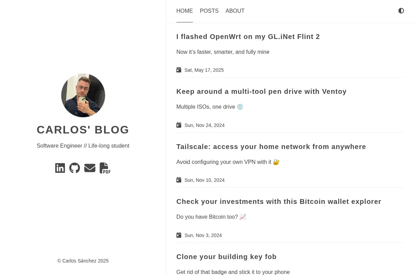
Task: Open the POSTS nav item
Action: click(x=209, y=11)
